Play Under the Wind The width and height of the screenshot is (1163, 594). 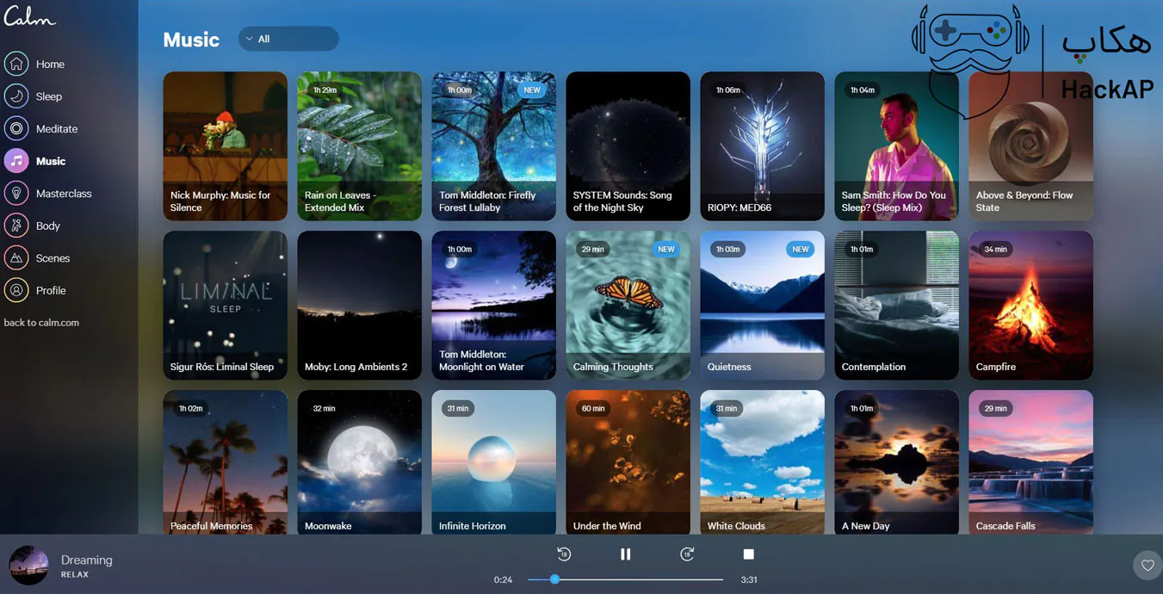[x=628, y=462]
